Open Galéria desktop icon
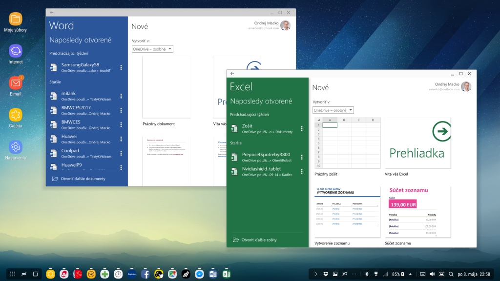500x281 pixels. 16,115
